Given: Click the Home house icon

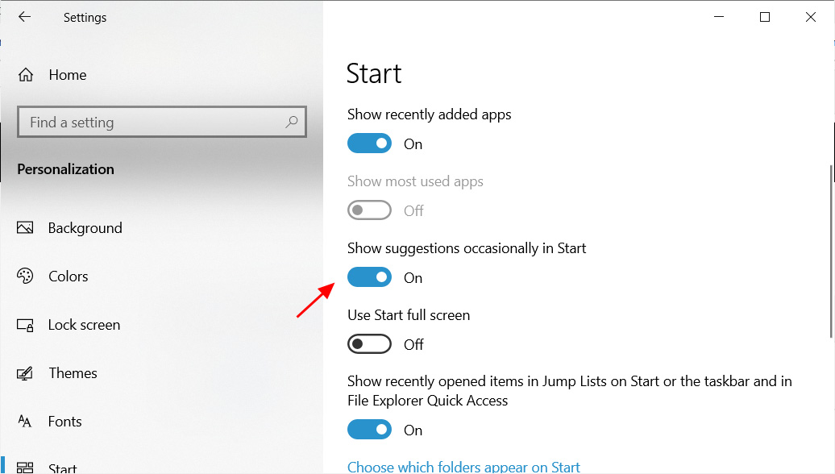Looking at the screenshot, I should (26, 74).
